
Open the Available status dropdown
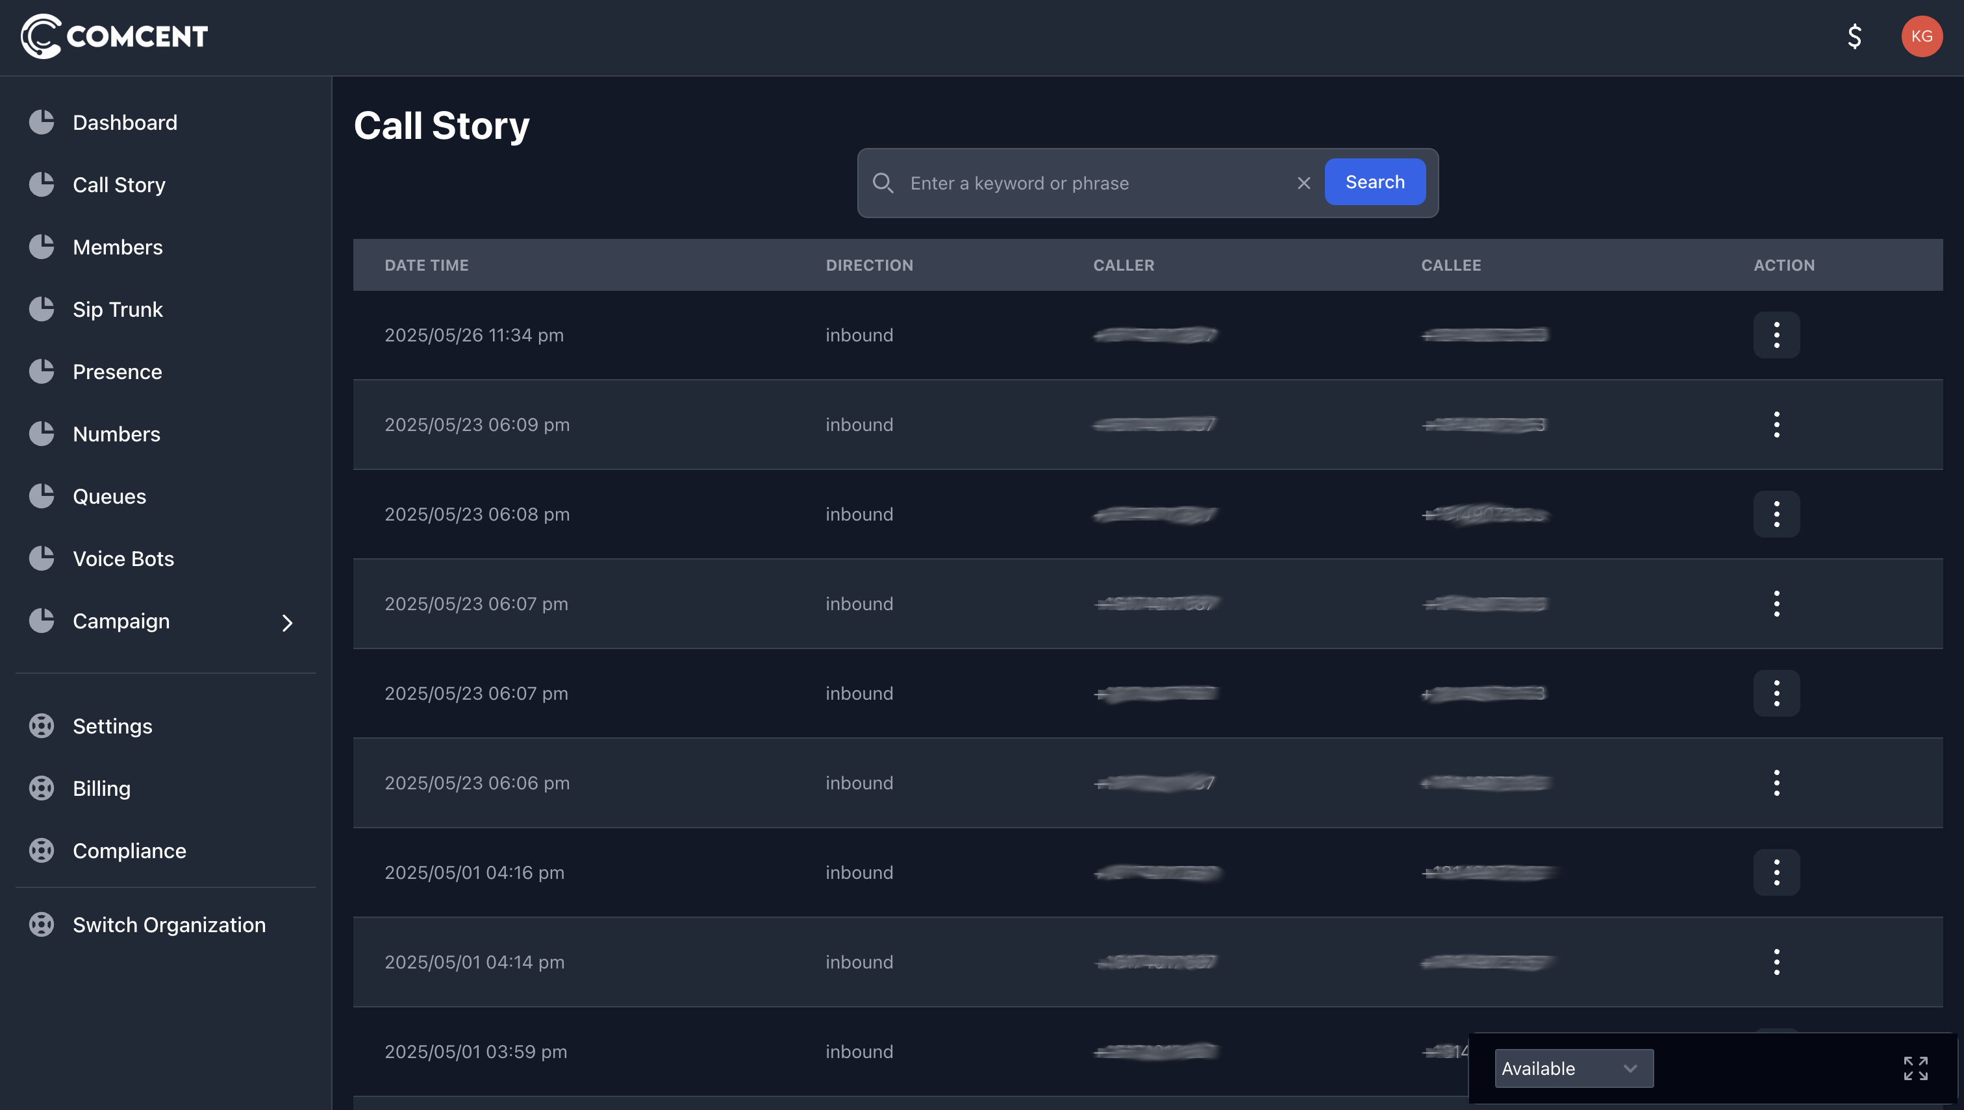pyautogui.click(x=1574, y=1068)
